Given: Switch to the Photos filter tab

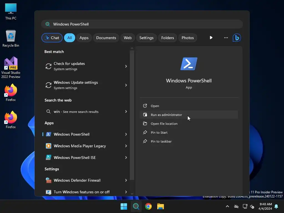Looking at the screenshot, I should coord(188,38).
